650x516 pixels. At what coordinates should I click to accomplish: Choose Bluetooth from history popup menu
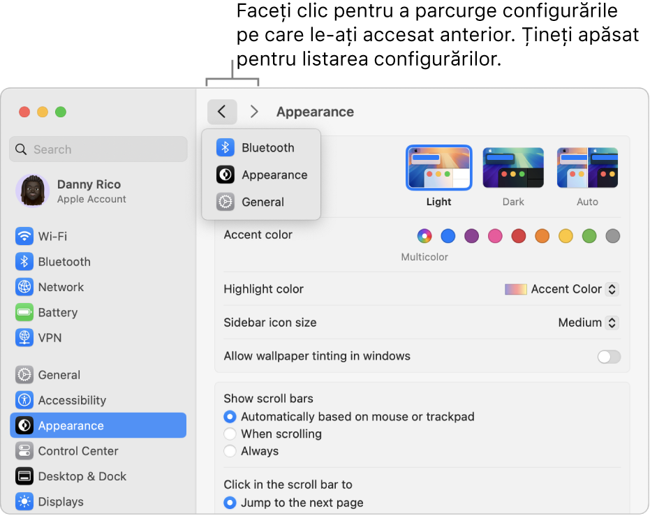[261, 147]
